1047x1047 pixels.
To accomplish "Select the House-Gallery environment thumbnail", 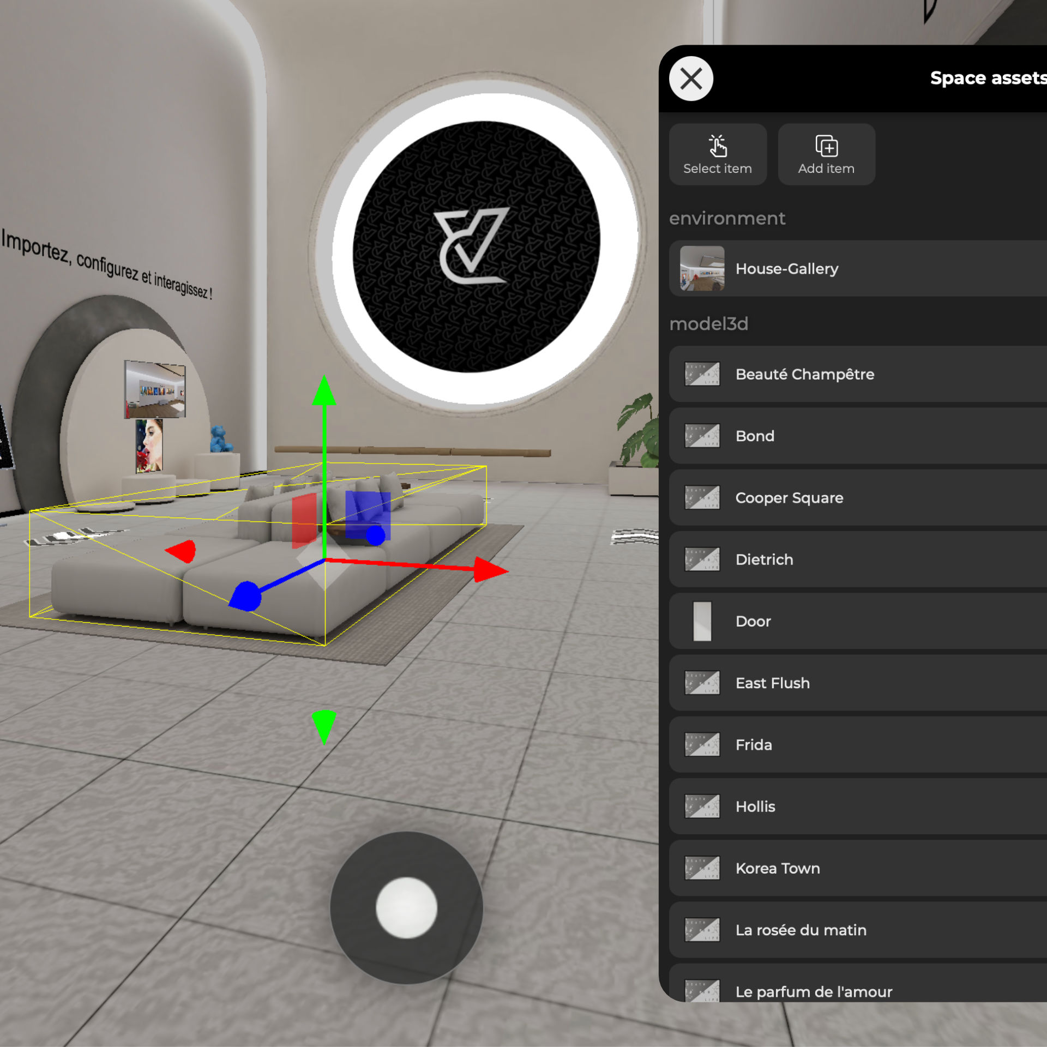I will [x=702, y=268].
